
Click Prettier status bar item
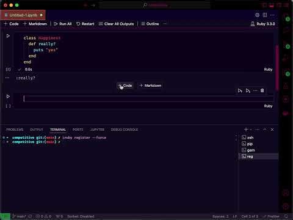tap(272, 216)
